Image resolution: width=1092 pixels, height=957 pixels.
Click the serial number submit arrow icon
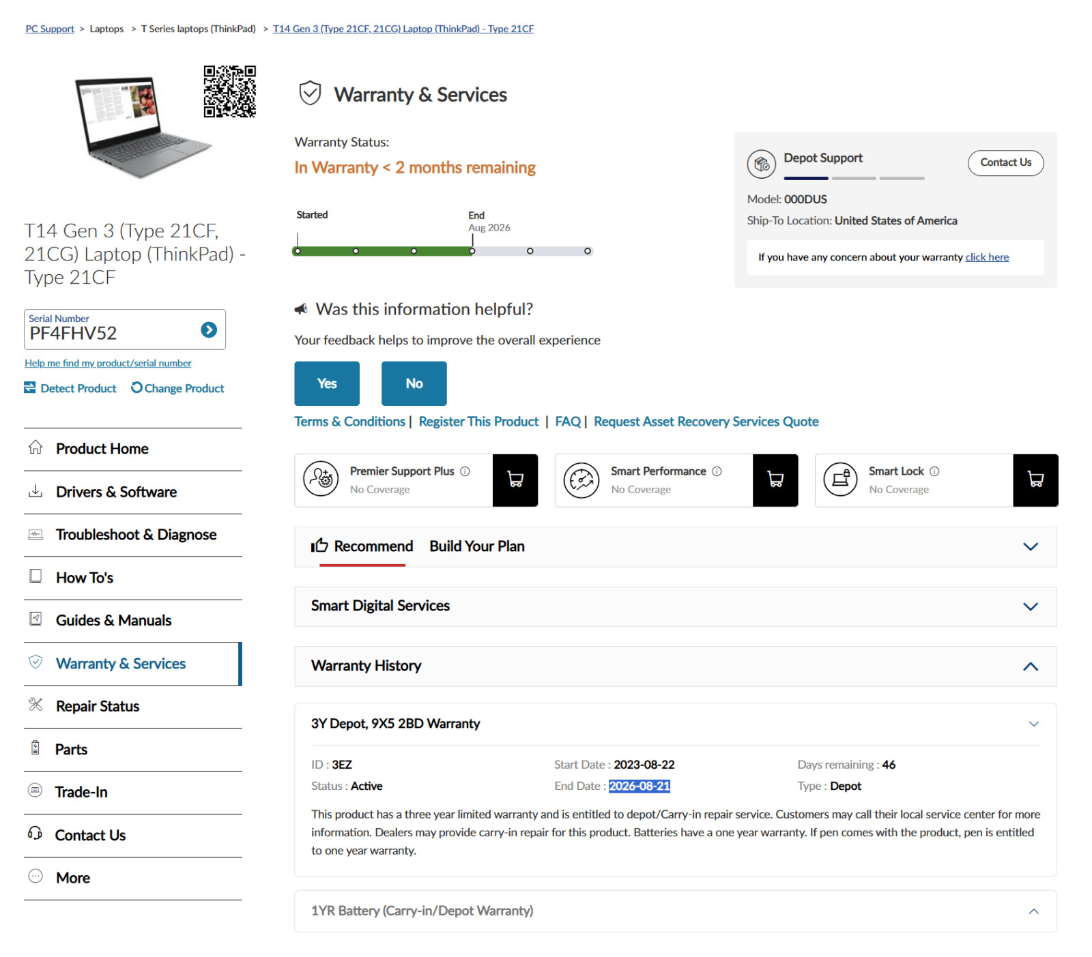(x=209, y=330)
